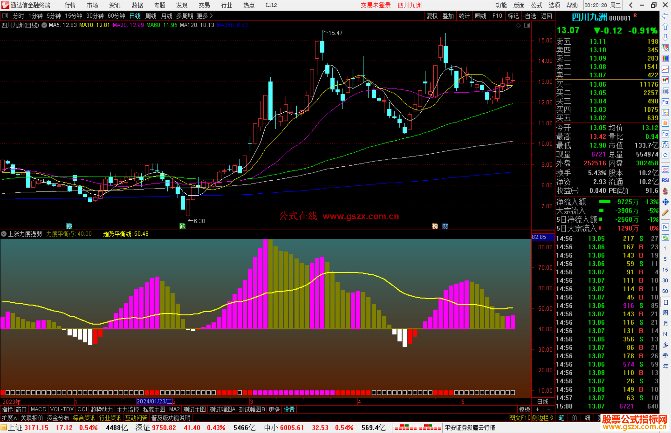Viewport: 671px width, 433px height.
Task: Toggle the panel icon left of 分时
Action: click(x=5, y=16)
